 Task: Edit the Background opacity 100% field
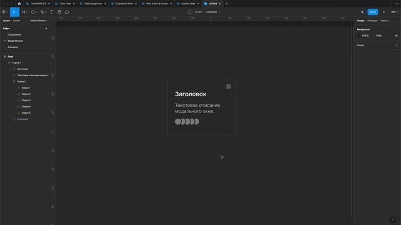pyautogui.click(x=378, y=36)
